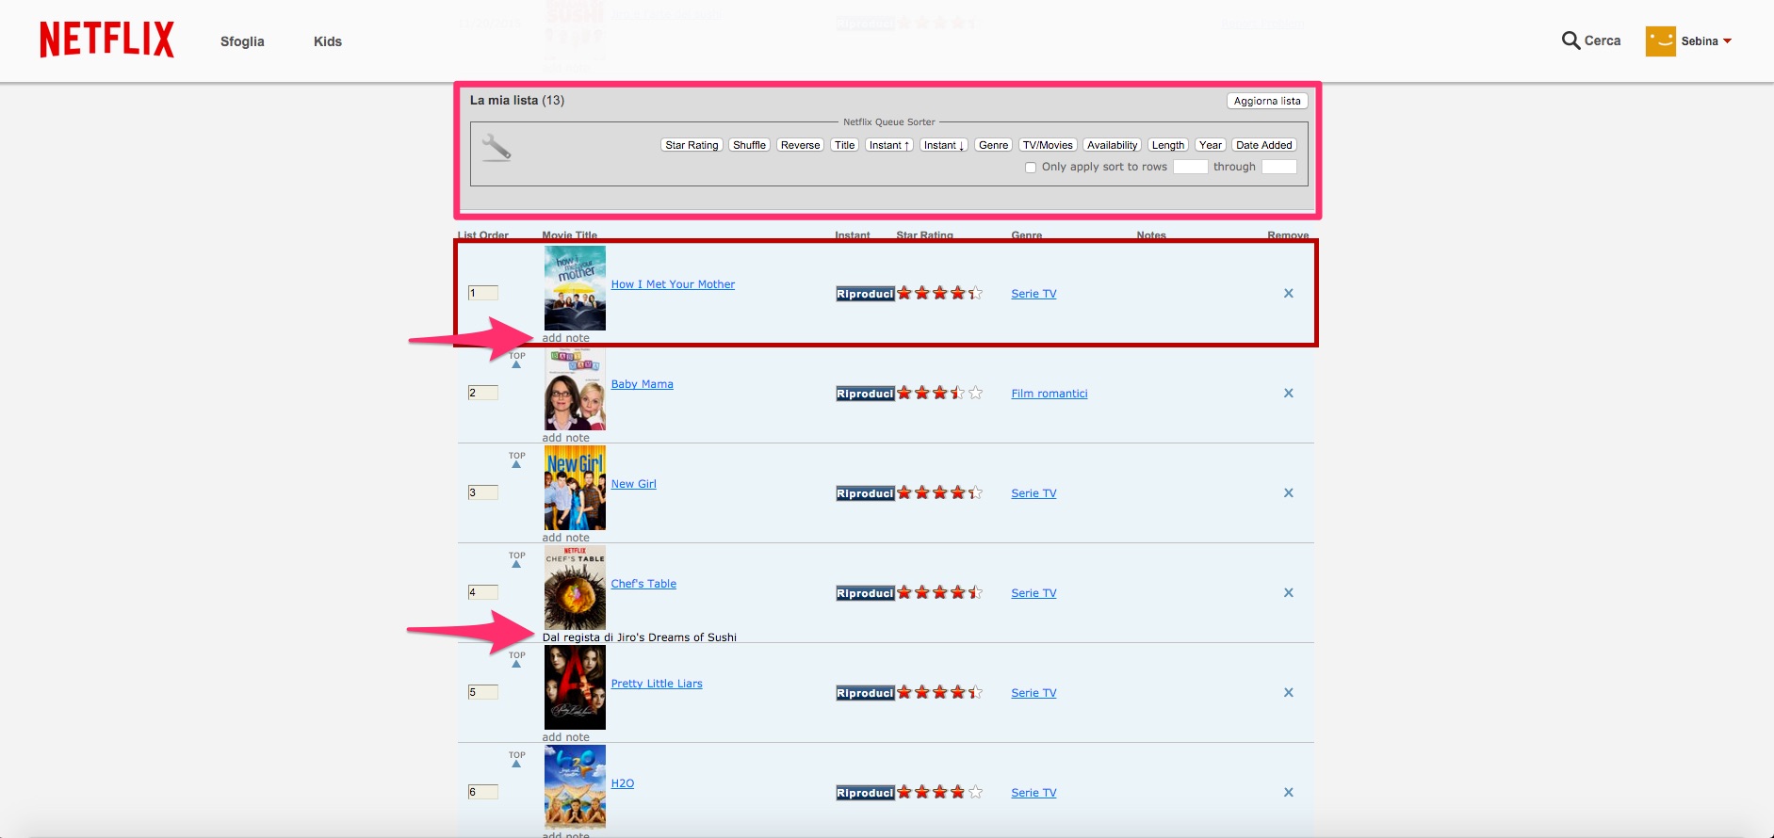Click the wrench settings icon
This screenshot has height=838, width=1774.
[496, 147]
